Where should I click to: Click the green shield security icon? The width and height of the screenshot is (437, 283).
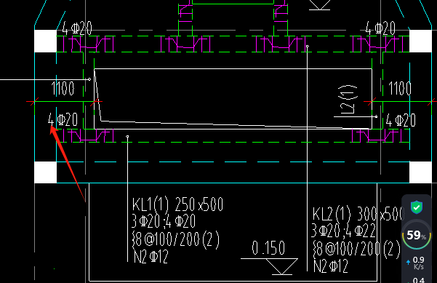pos(417,207)
